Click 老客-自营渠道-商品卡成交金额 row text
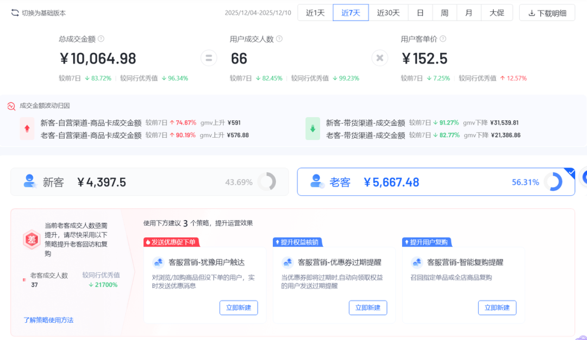587x340 pixels. pos(91,135)
